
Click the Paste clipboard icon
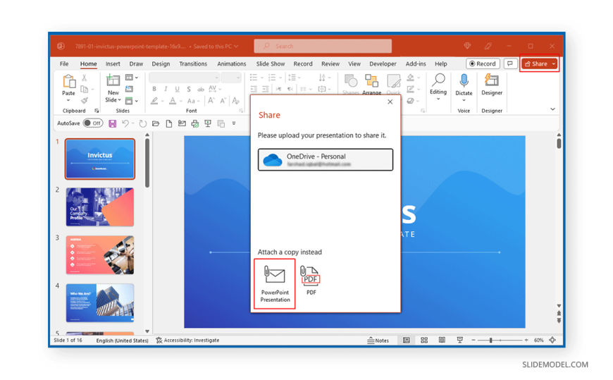point(69,82)
